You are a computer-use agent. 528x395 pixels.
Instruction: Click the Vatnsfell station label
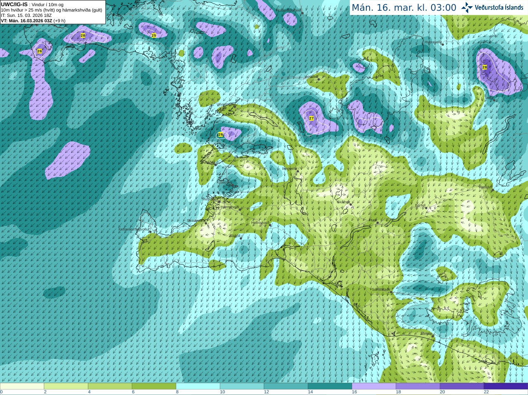(x=486, y=187)
